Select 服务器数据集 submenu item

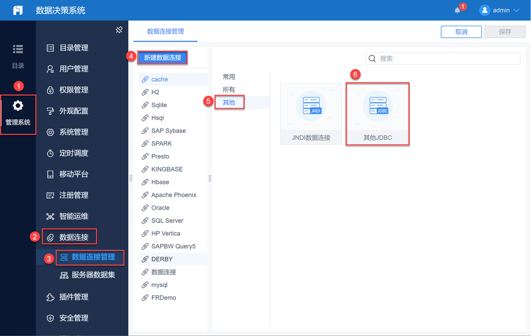point(87,275)
